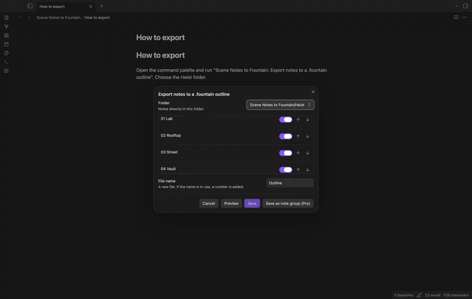Image resolution: width=472 pixels, height=299 pixels.
Task: Toggle off the 02 Rooftop note
Action: coord(285,136)
